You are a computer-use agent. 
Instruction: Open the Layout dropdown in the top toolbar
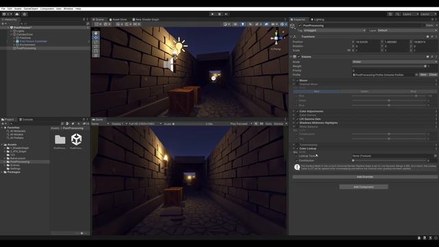pyautogui.click(x=428, y=14)
